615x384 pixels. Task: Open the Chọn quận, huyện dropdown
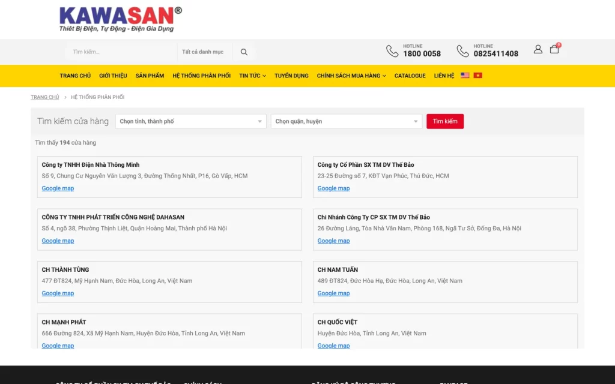347,121
